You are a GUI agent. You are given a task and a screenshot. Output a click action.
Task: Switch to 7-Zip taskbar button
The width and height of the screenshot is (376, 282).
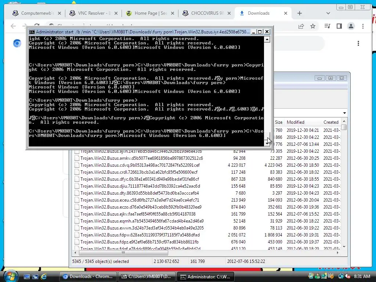click(147, 277)
